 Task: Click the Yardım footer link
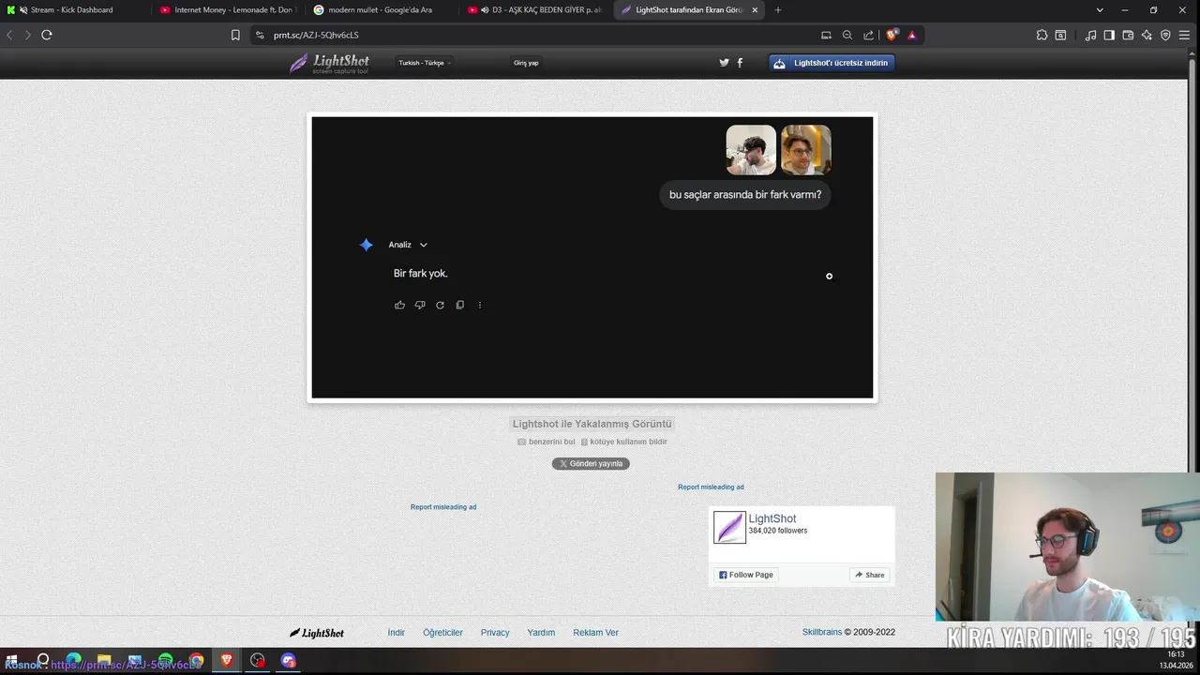[541, 633]
